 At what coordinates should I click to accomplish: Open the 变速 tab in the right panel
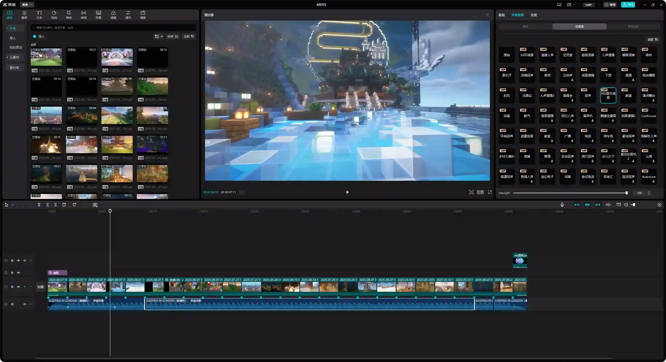(x=534, y=15)
